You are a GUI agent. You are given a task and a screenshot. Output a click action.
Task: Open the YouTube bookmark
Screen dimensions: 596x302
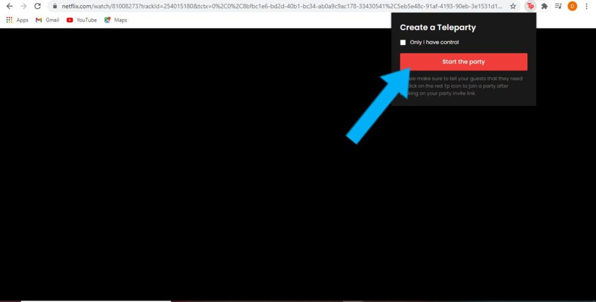(x=81, y=20)
